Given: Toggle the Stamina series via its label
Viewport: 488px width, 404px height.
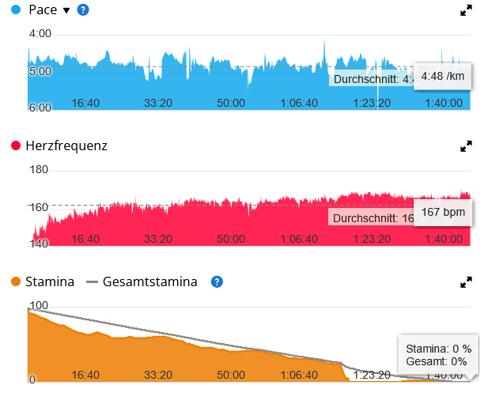Looking at the screenshot, I should (50, 281).
